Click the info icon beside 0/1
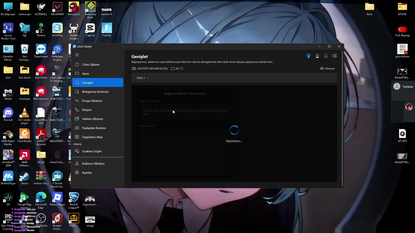 pos(182,69)
